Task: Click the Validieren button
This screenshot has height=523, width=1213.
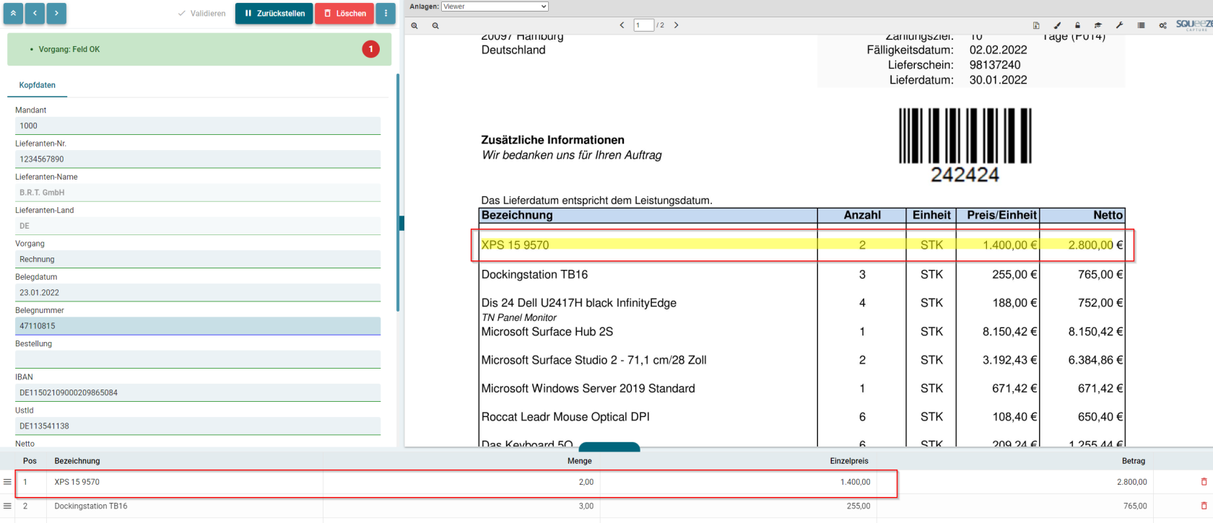Action: click(x=202, y=13)
